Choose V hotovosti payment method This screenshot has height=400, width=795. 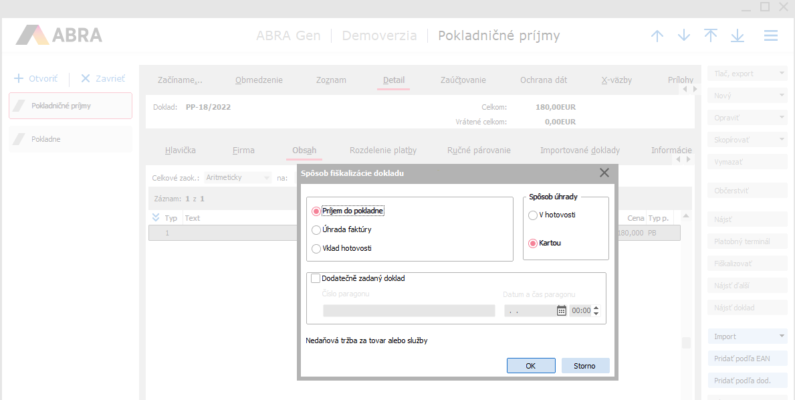[533, 215]
